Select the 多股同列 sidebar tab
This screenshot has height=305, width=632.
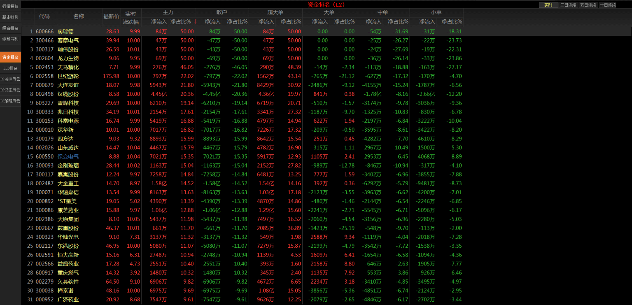click(10, 39)
